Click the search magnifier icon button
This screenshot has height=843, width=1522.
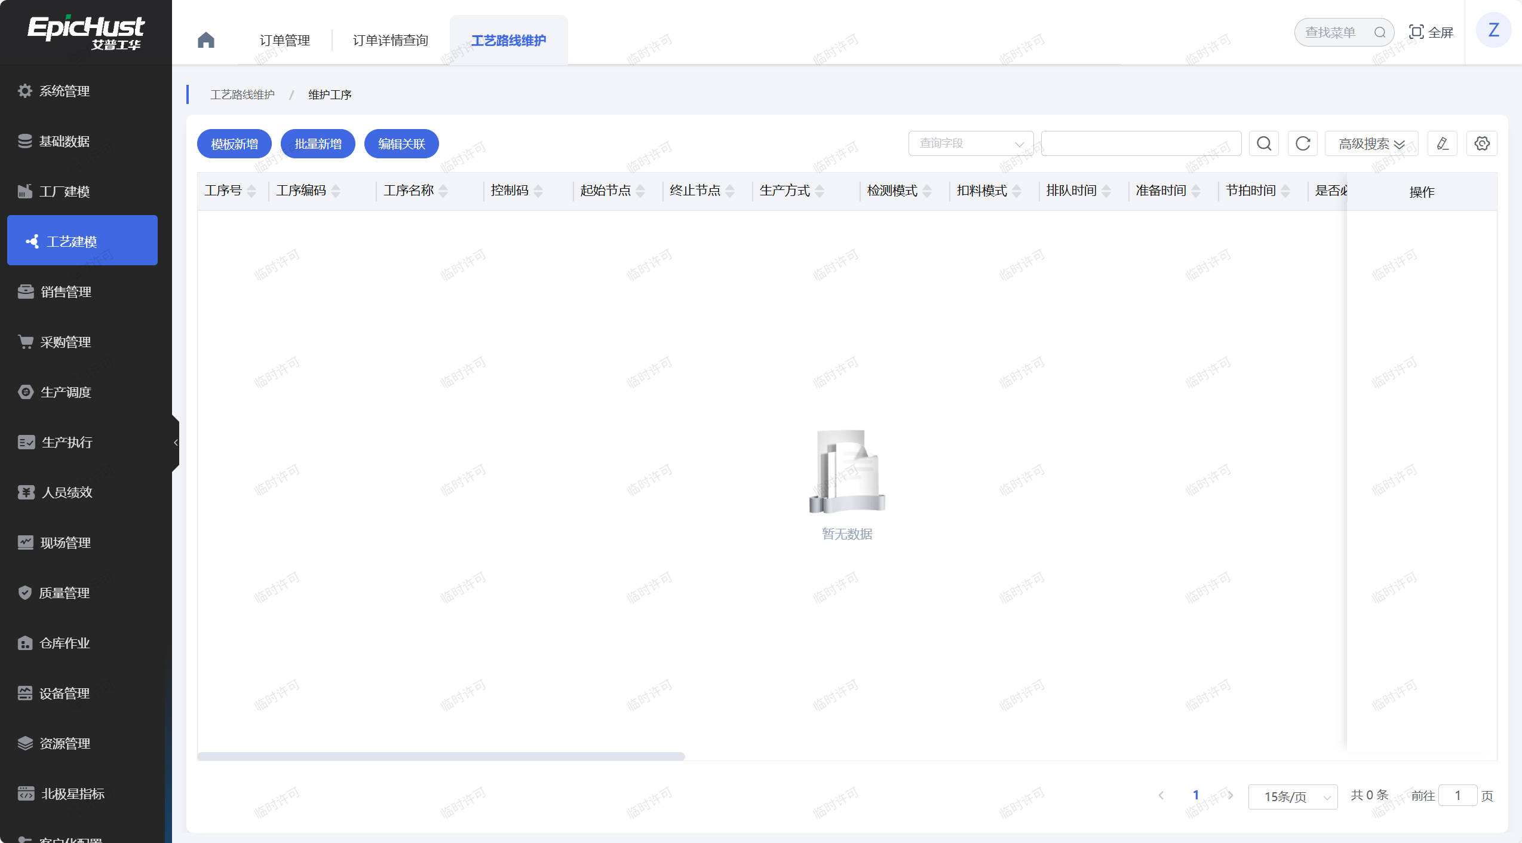coord(1263,143)
